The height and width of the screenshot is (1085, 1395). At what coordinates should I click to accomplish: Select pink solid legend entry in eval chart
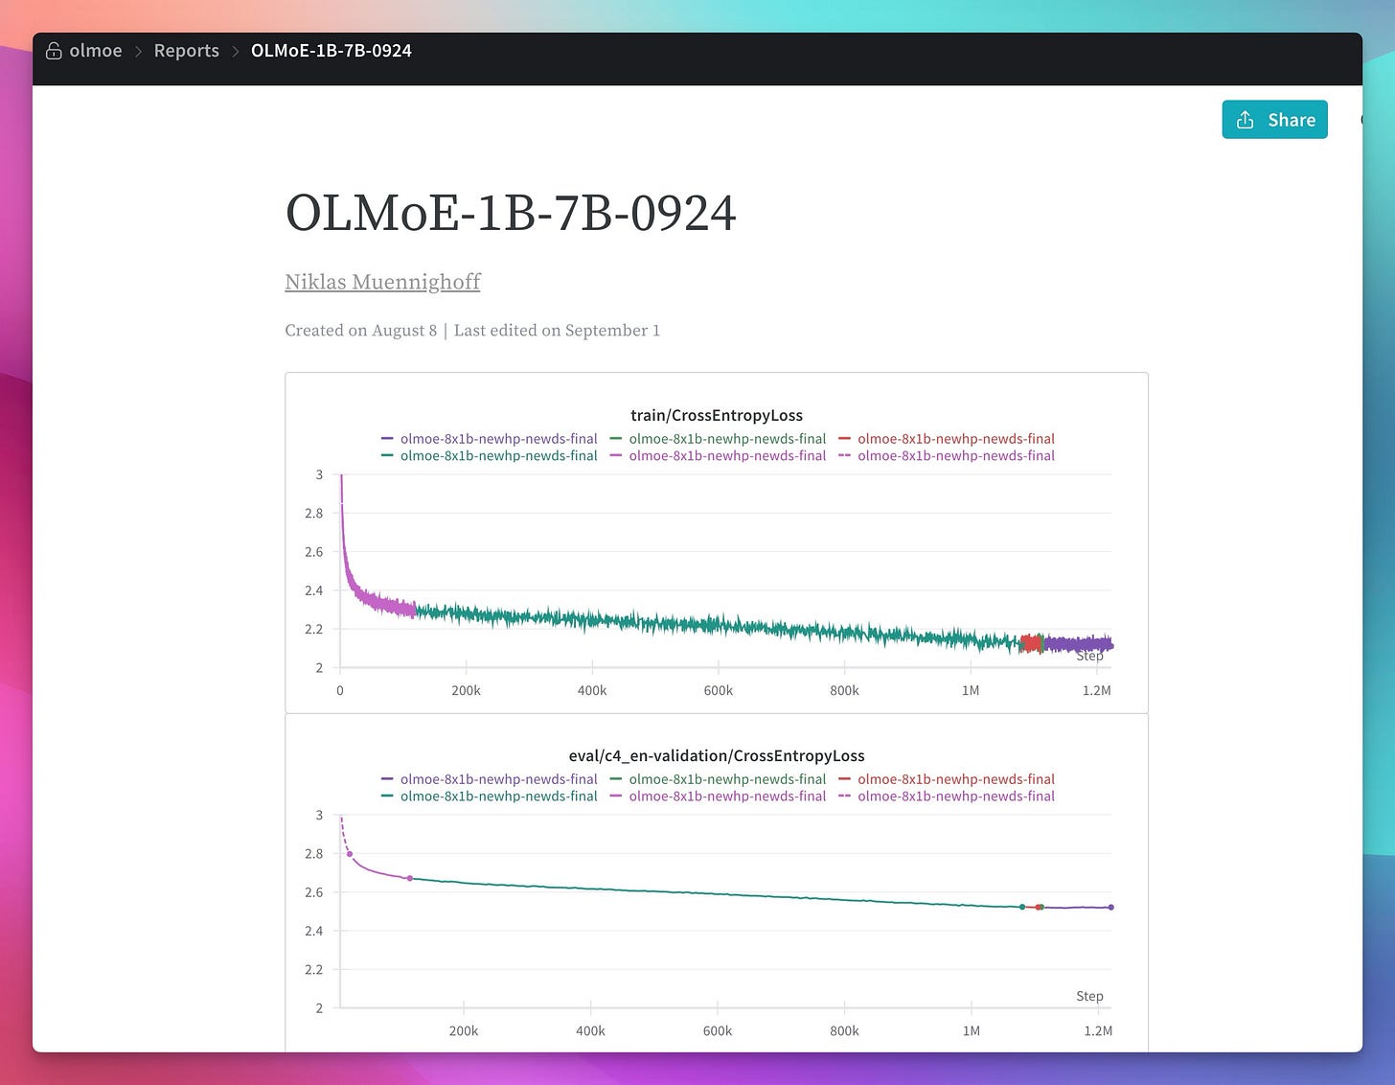click(x=718, y=796)
